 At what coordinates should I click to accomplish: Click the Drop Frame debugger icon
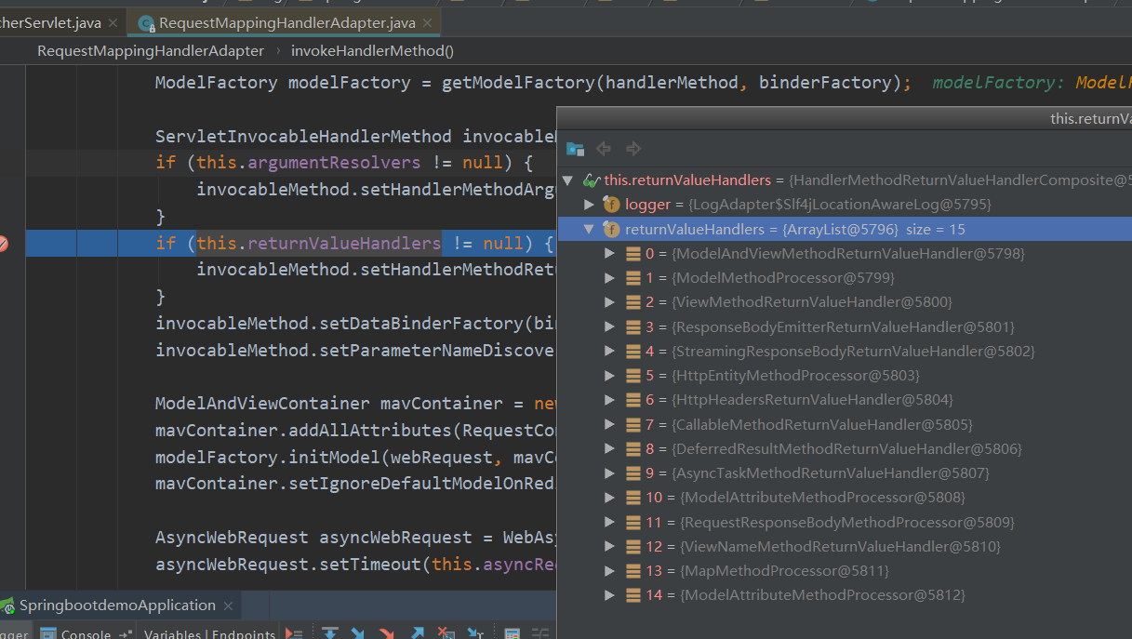(x=446, y=633)
